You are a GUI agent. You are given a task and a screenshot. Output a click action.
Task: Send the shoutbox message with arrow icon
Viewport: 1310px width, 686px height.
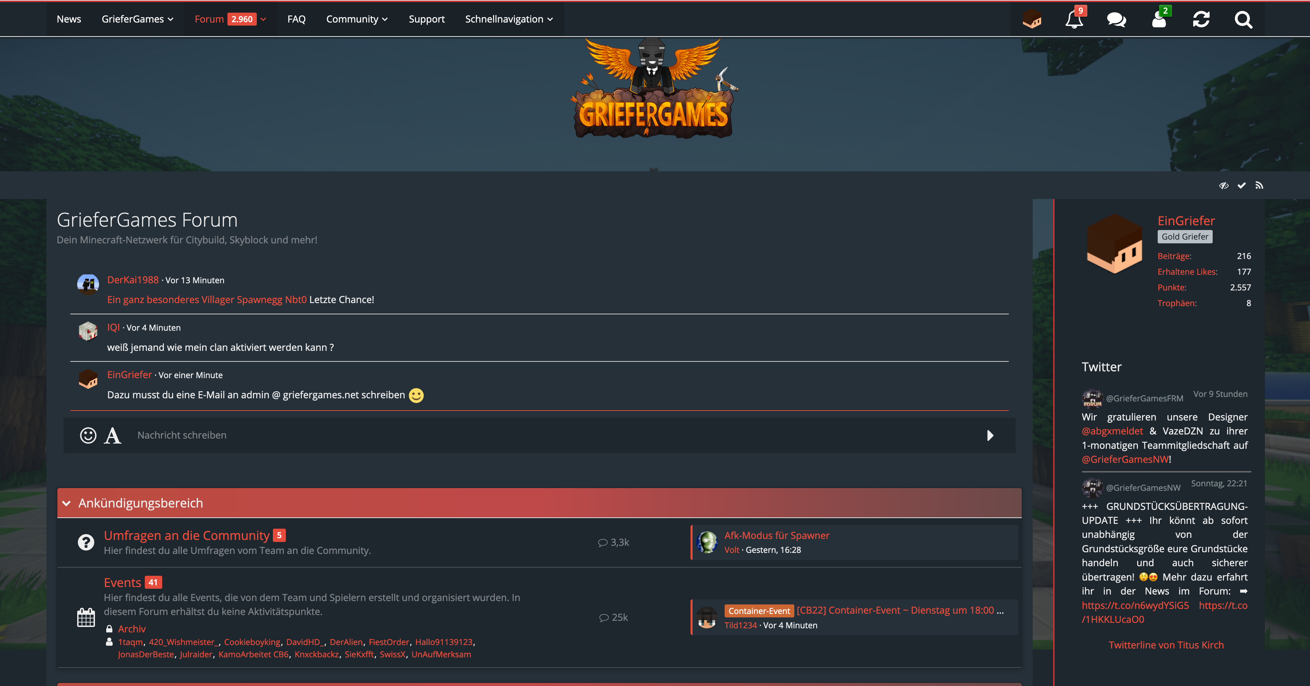(x=990, y=435)
